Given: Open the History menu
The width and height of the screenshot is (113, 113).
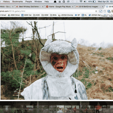Looking at the screenshot, I should point(6,2).
